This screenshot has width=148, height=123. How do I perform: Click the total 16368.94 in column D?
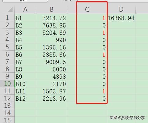[x=121, y=18]
